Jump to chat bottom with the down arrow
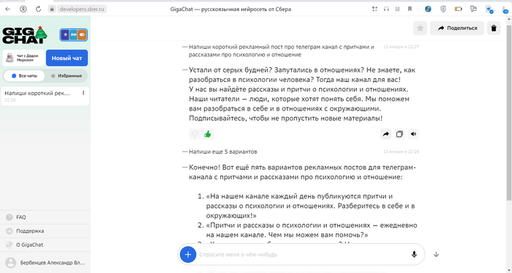Viewport: 512px width, 273px height. [436, 255]
